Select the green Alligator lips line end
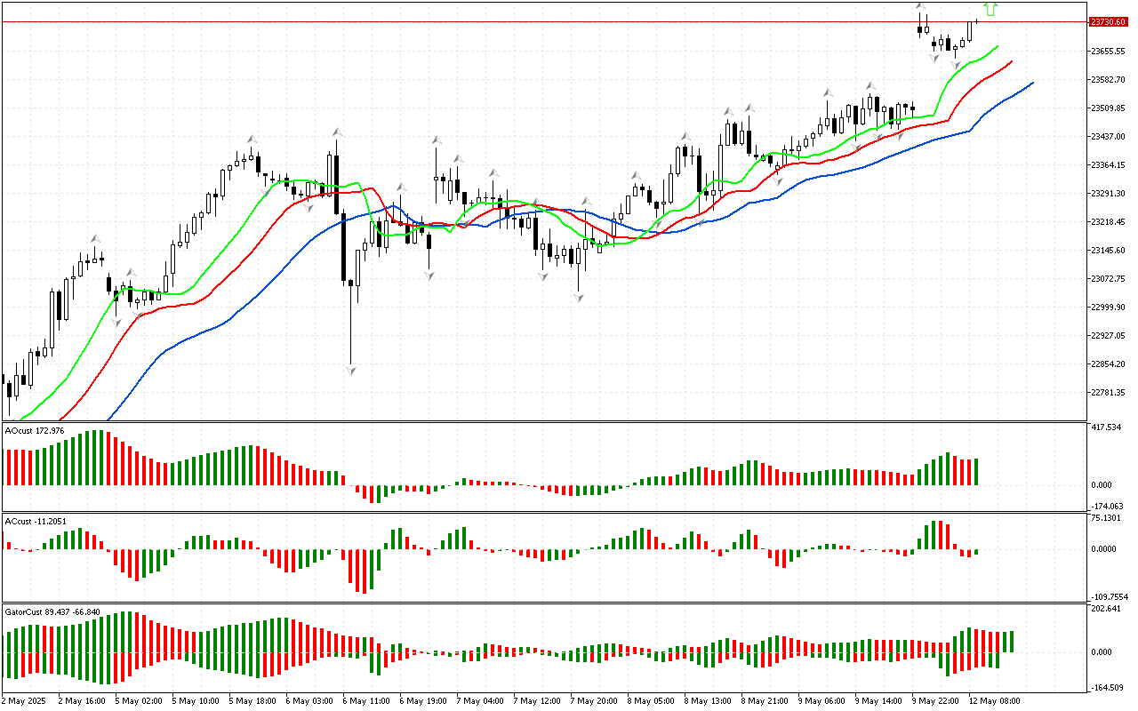The width and height of the screenshot is (1138, 711). pyautogui.click(x=997, y=45)
